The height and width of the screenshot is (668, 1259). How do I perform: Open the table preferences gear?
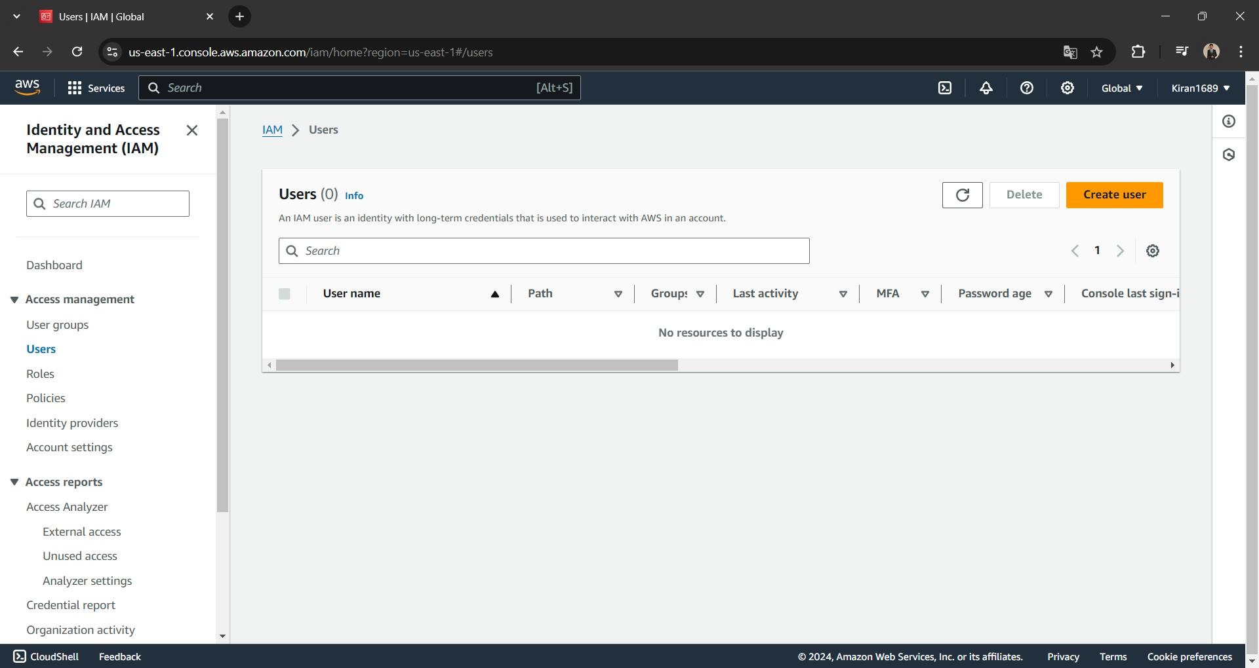(x=1153, y=251)
